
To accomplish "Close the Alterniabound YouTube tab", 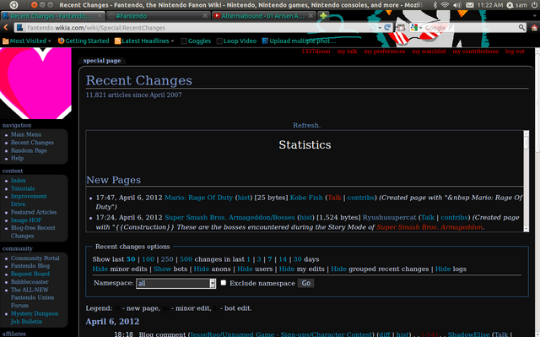I will click(310, 16).
